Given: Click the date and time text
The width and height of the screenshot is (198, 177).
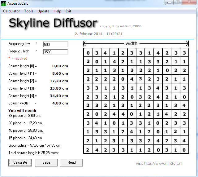Looking at the screenshot, I should tap(99, 34).
